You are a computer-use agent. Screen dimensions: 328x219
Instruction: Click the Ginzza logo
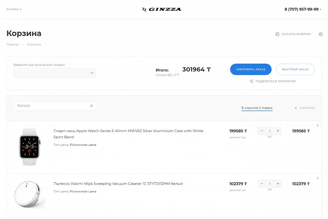[161, 9]
